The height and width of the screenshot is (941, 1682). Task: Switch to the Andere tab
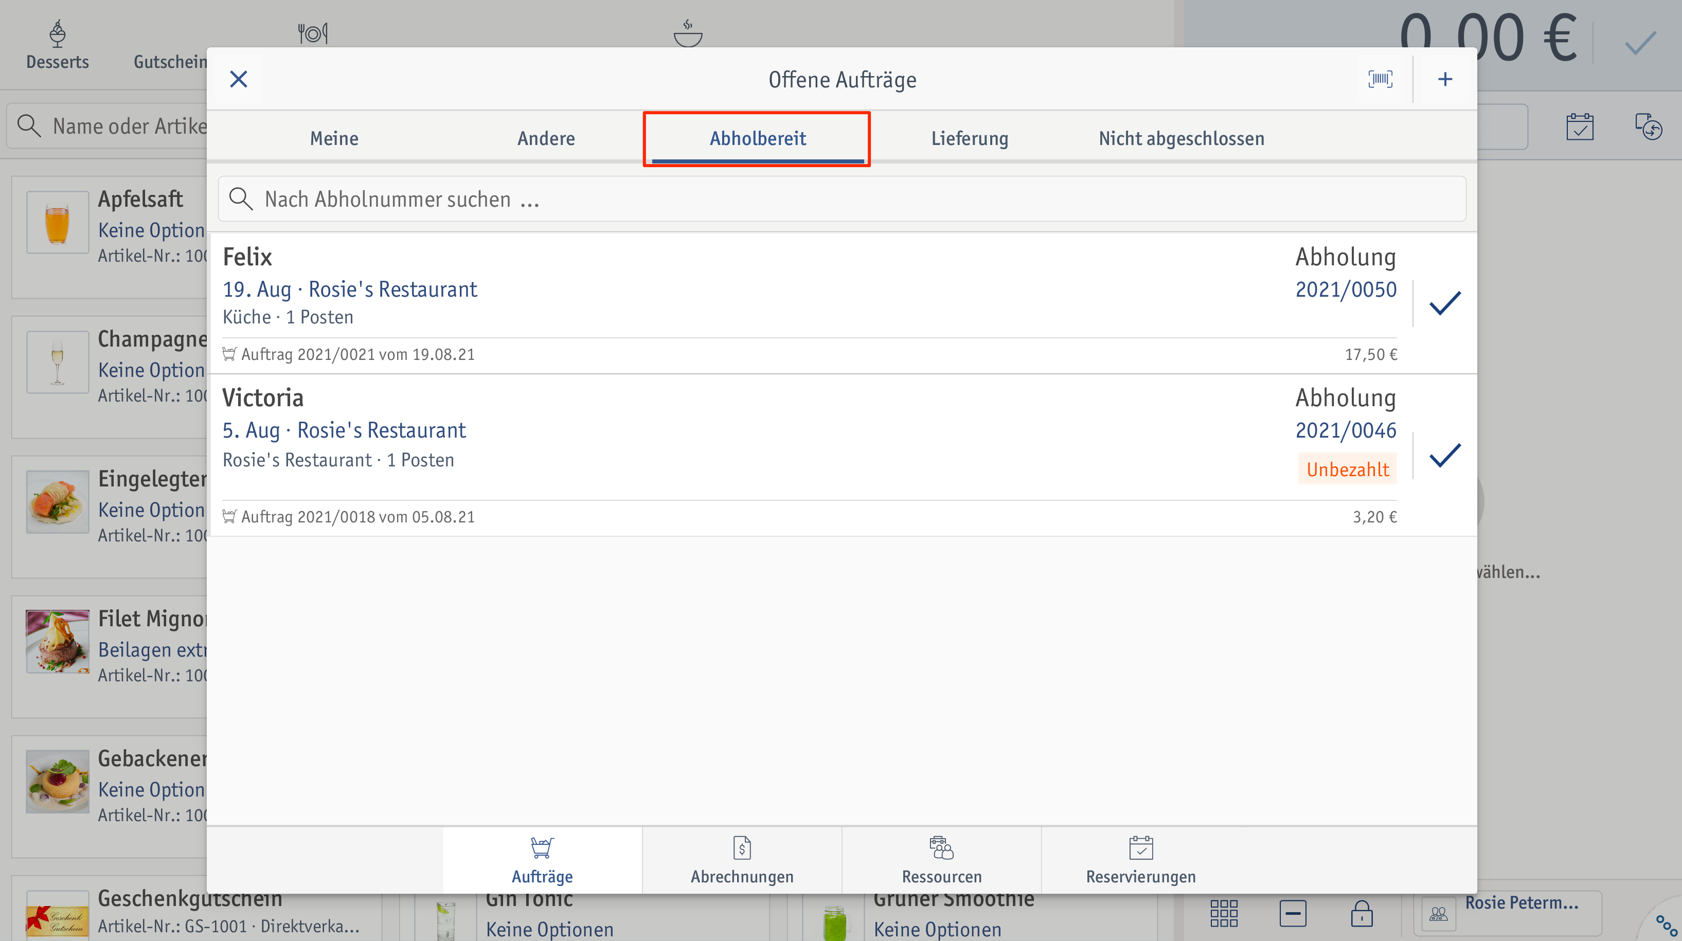point(546,138)
